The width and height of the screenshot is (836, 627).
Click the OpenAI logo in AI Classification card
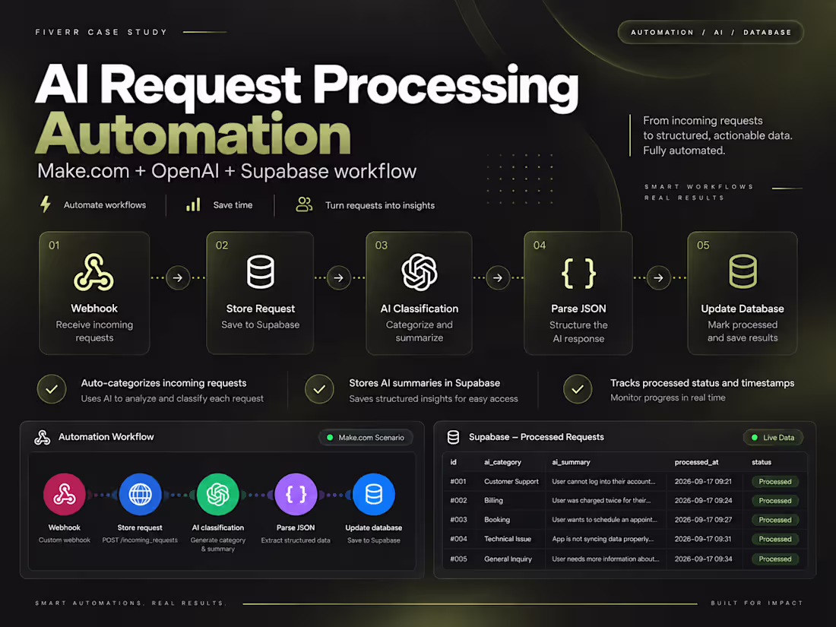(419, 272)
